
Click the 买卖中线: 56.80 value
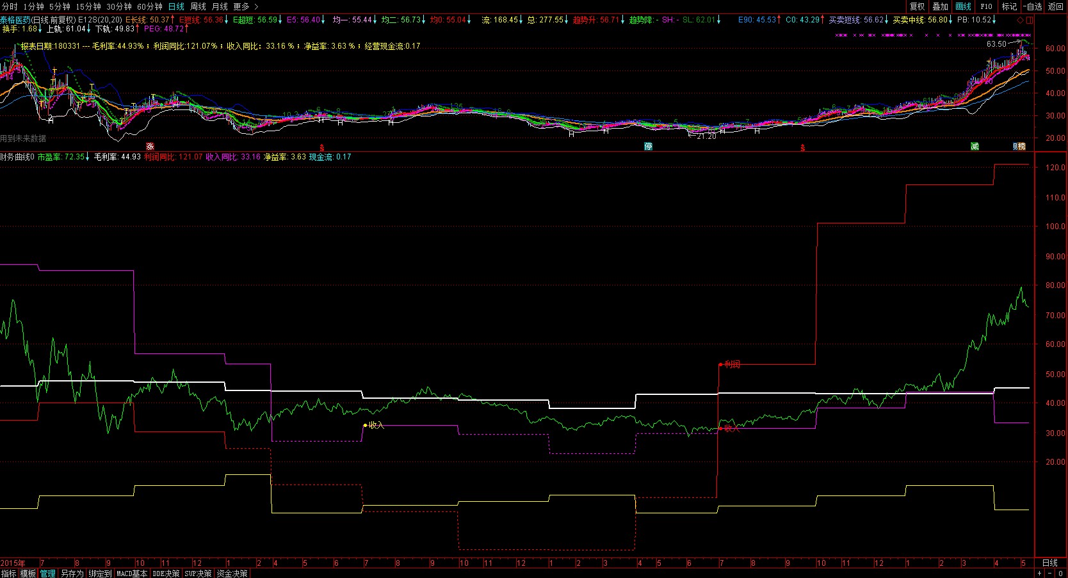click(x=920, y=20)
